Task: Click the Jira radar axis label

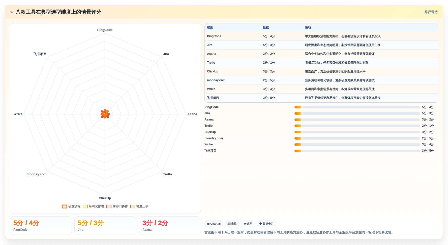Action: click(x=166, y=54)
